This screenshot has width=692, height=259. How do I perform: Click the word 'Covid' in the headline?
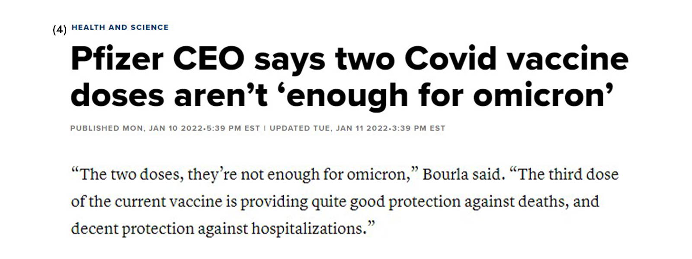pos(450,59)
